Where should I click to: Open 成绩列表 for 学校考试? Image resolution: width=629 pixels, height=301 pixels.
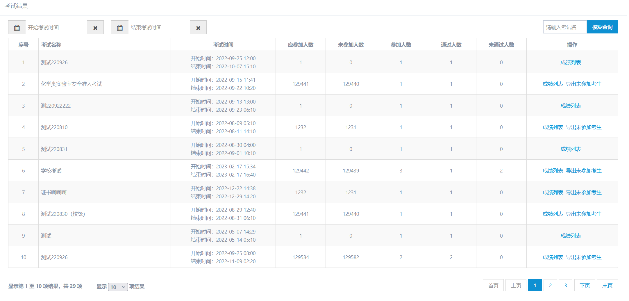click(x=553, y=171)
